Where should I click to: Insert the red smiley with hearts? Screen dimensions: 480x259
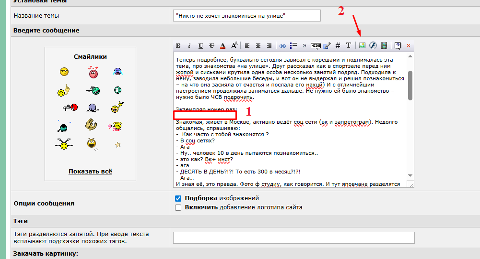(93, 72)
